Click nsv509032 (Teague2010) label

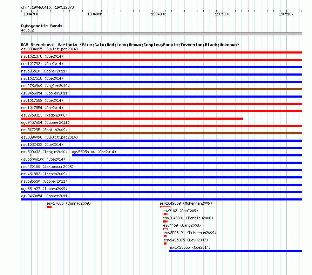44,152
